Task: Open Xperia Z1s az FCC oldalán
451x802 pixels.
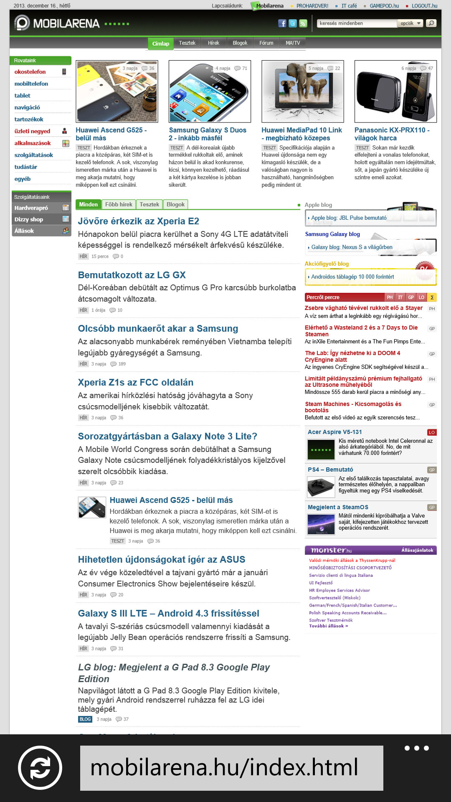Action: click(136, 382)
